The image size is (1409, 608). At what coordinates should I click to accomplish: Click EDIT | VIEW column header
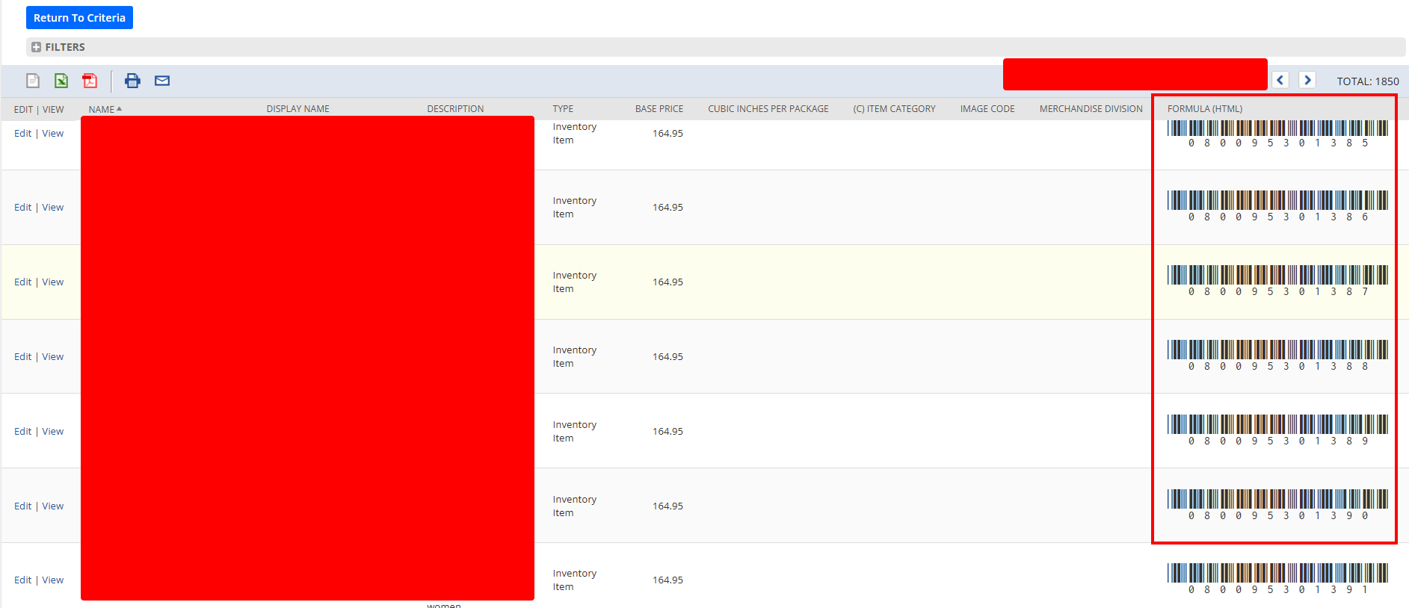point(39,110)
